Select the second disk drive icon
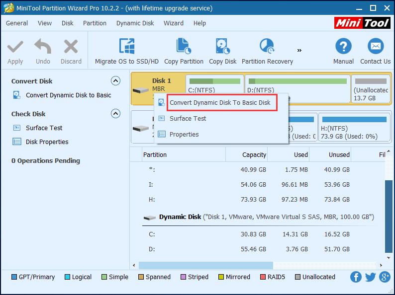The width and height of the screenshot is (395, 295). coord(141,129)
